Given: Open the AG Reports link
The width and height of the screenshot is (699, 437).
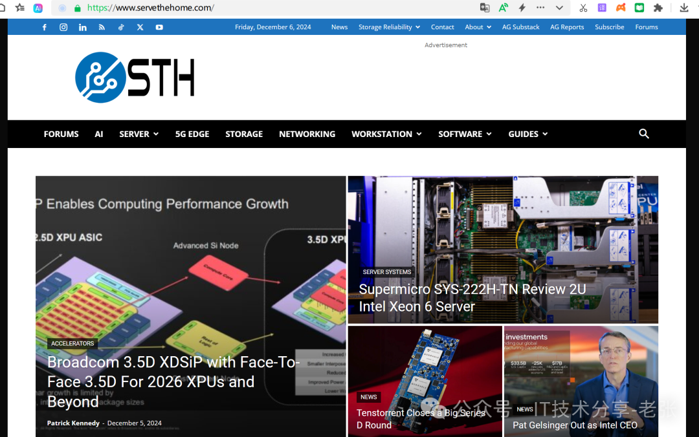Looking at the screenshot, I should pos(567,27).
